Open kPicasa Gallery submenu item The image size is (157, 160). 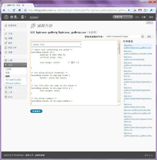[x=13, y=83]
